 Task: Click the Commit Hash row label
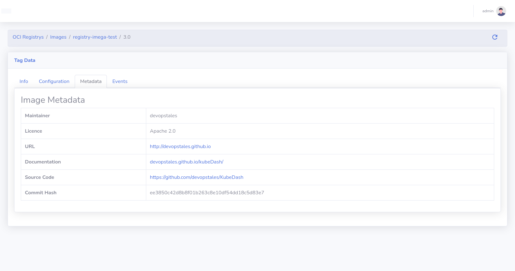click(41, 193)
